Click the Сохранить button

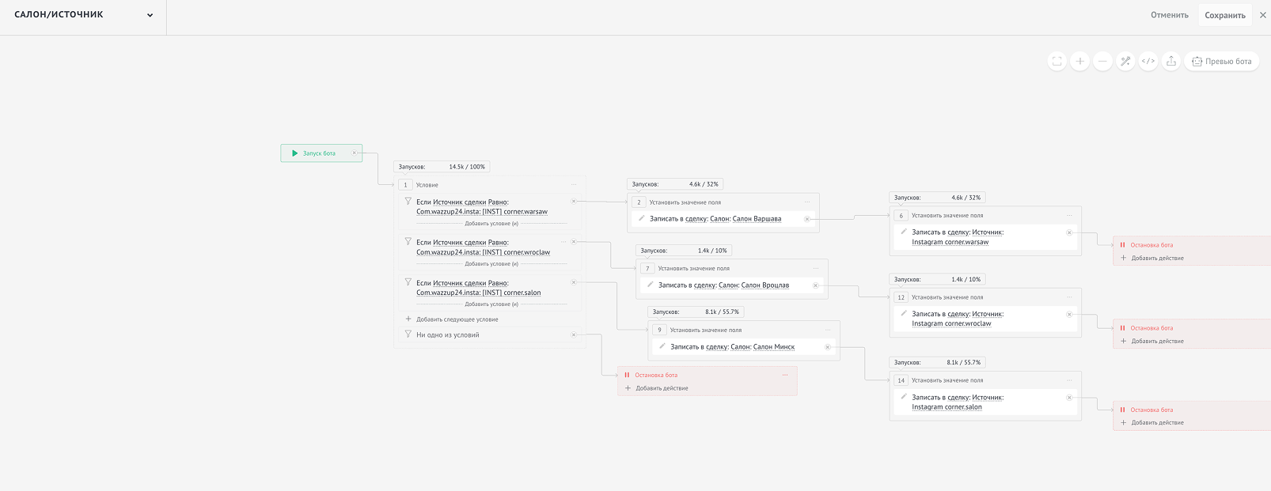click(1225, 15)
